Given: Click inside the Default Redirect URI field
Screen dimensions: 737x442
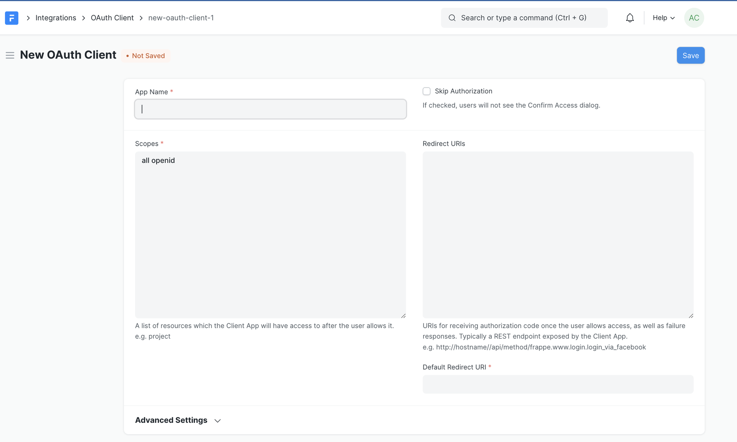Looking at the screenshot, I should pos(558,384).
